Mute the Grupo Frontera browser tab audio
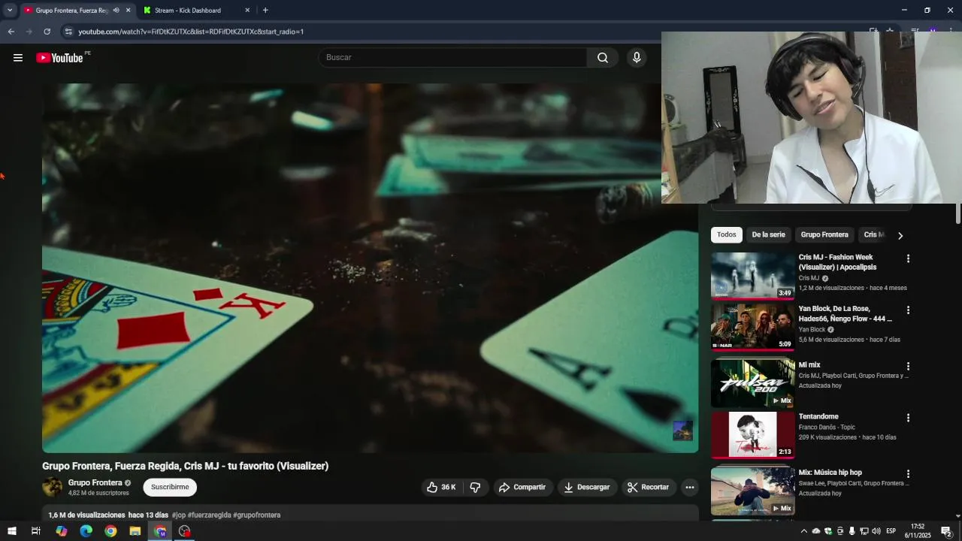Screen dimensions: 962x541 point(116,11)
